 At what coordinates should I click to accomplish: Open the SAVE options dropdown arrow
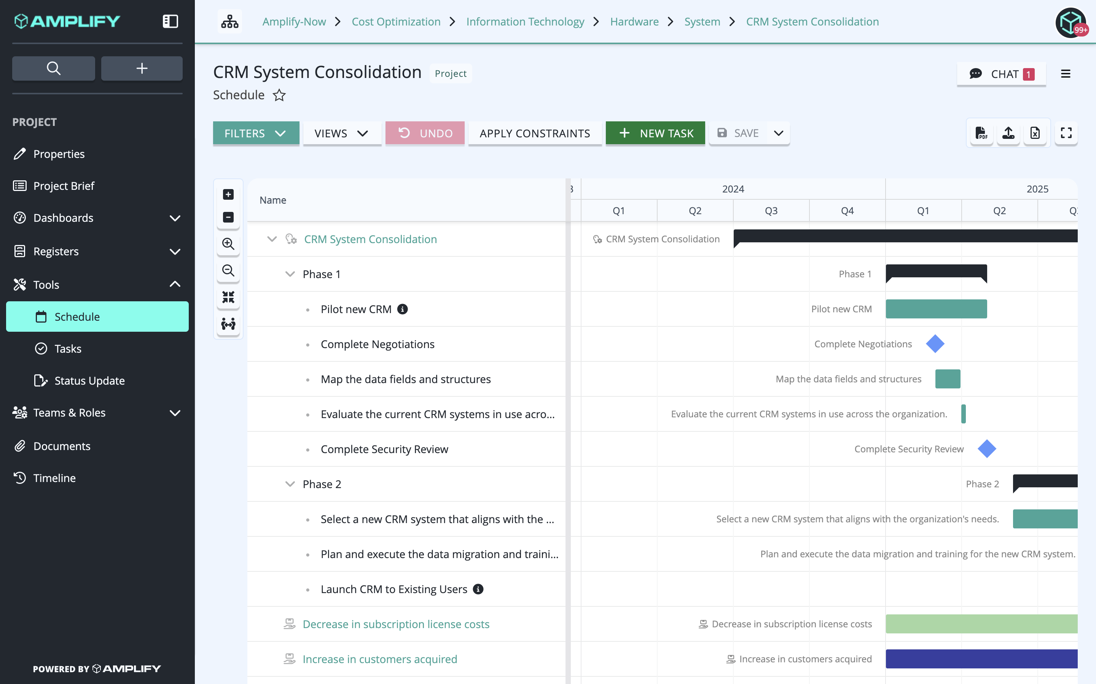tap(778, 133)
